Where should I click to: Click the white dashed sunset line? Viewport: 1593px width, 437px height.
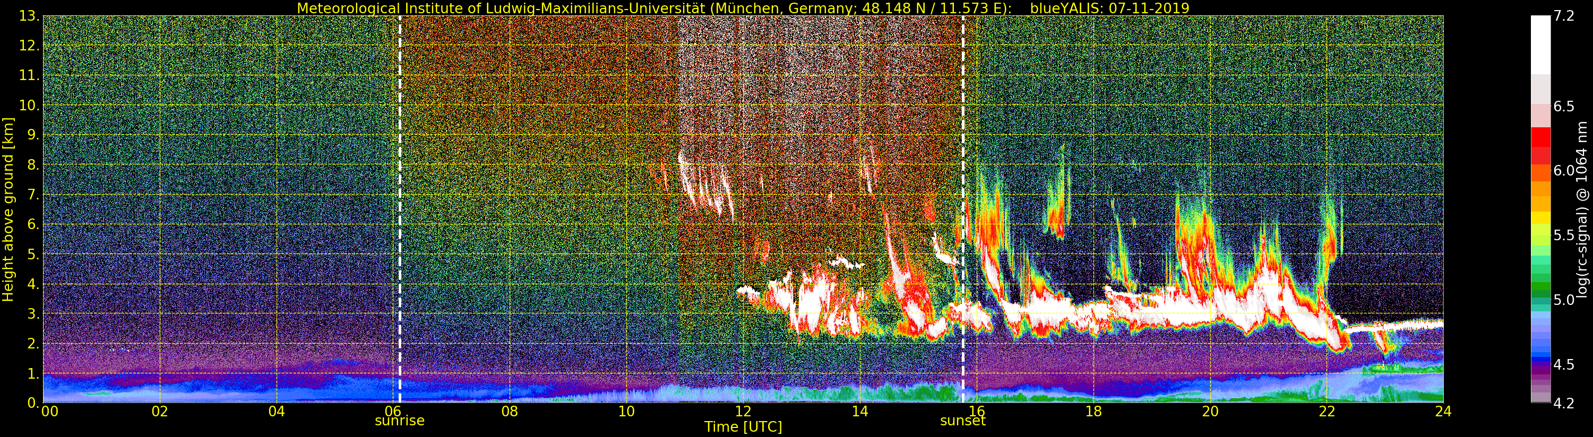[x=963, y=209]
